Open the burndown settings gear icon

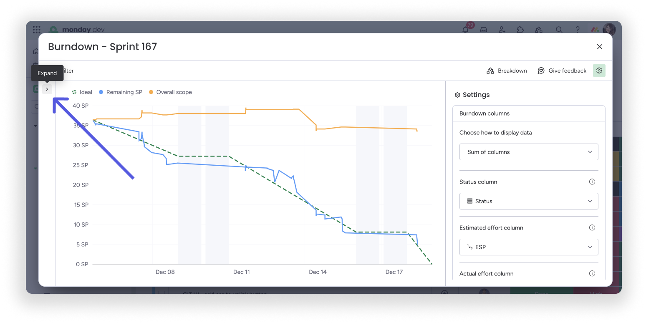(x=599, y=71)
